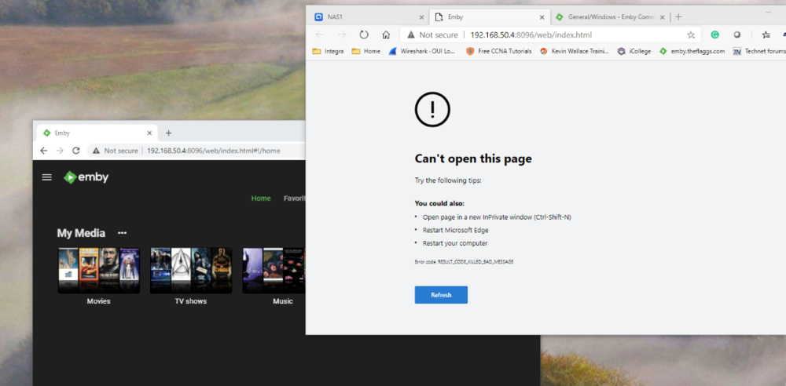Open the Wireshark OUI Lookup bookmark
The width and height of the screenshot is (786, 386).
tap(422, 51)
